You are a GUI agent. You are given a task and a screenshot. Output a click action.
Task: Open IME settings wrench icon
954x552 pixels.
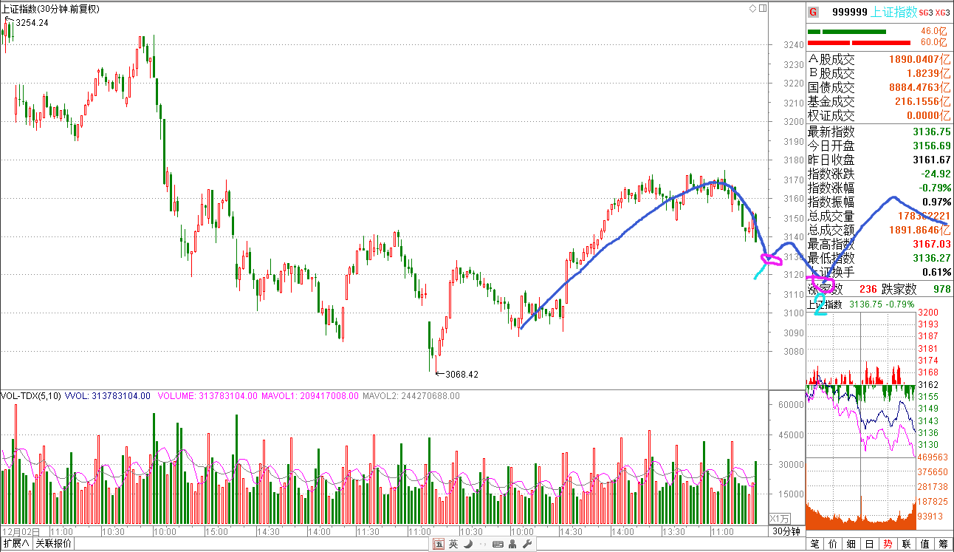527,545
